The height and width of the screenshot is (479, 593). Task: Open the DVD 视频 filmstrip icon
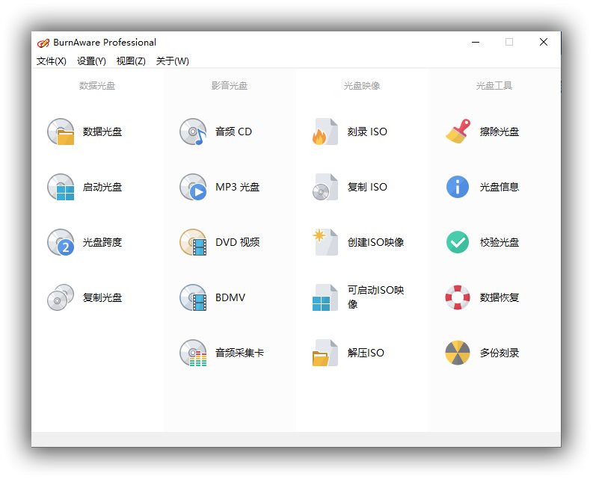193,242
